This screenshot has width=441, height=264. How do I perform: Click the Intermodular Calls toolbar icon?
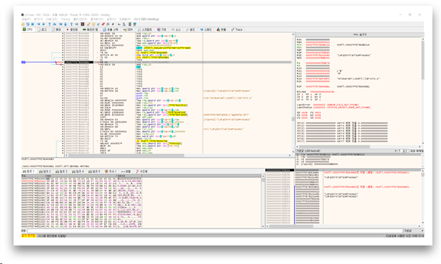124,24
